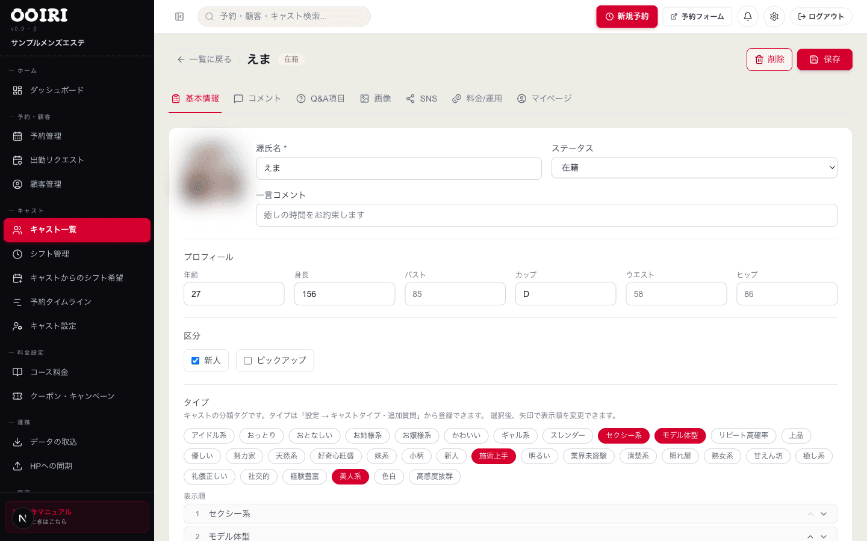867x541 pixels.
Task: Click the 保存 button
Action: [825, 60]
